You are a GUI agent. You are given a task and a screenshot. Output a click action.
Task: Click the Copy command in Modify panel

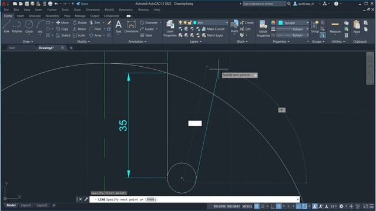[x=62, y=29]
